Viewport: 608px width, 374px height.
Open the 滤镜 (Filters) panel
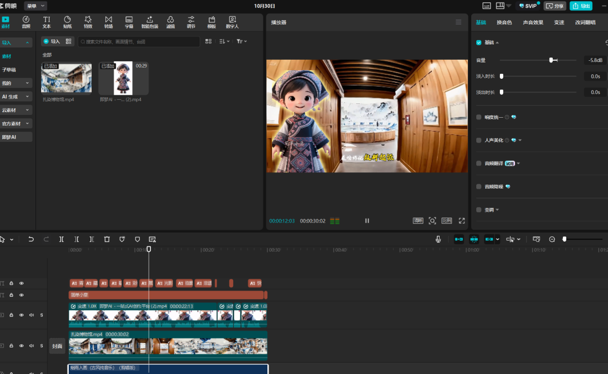coord(170,22)
